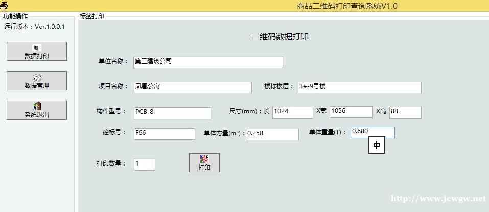Click the 项目名称 field containing 凤凰公寓
Viewport: 489px width, 212px height.
pyautogui.click(x=192, y=87)
